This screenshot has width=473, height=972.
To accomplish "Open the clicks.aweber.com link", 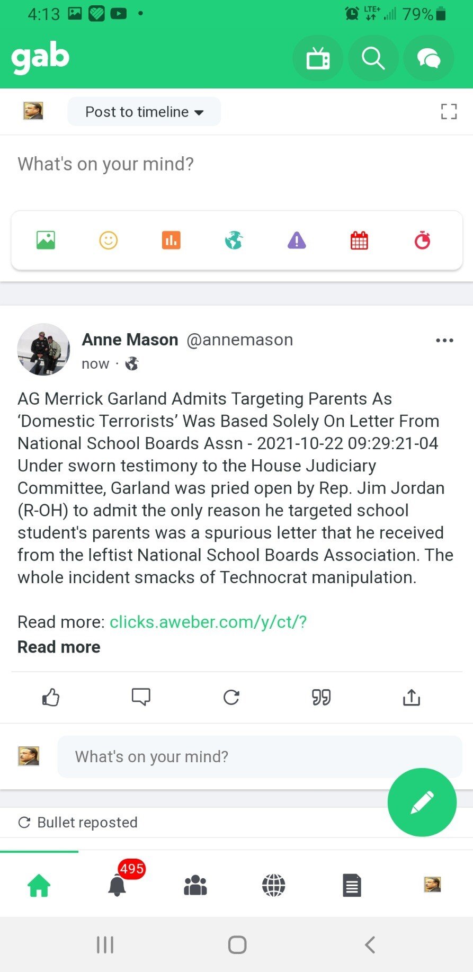I will [x=208, y=622].
